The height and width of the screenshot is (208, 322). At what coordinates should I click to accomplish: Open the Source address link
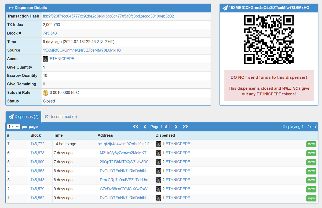click(82, 50)
